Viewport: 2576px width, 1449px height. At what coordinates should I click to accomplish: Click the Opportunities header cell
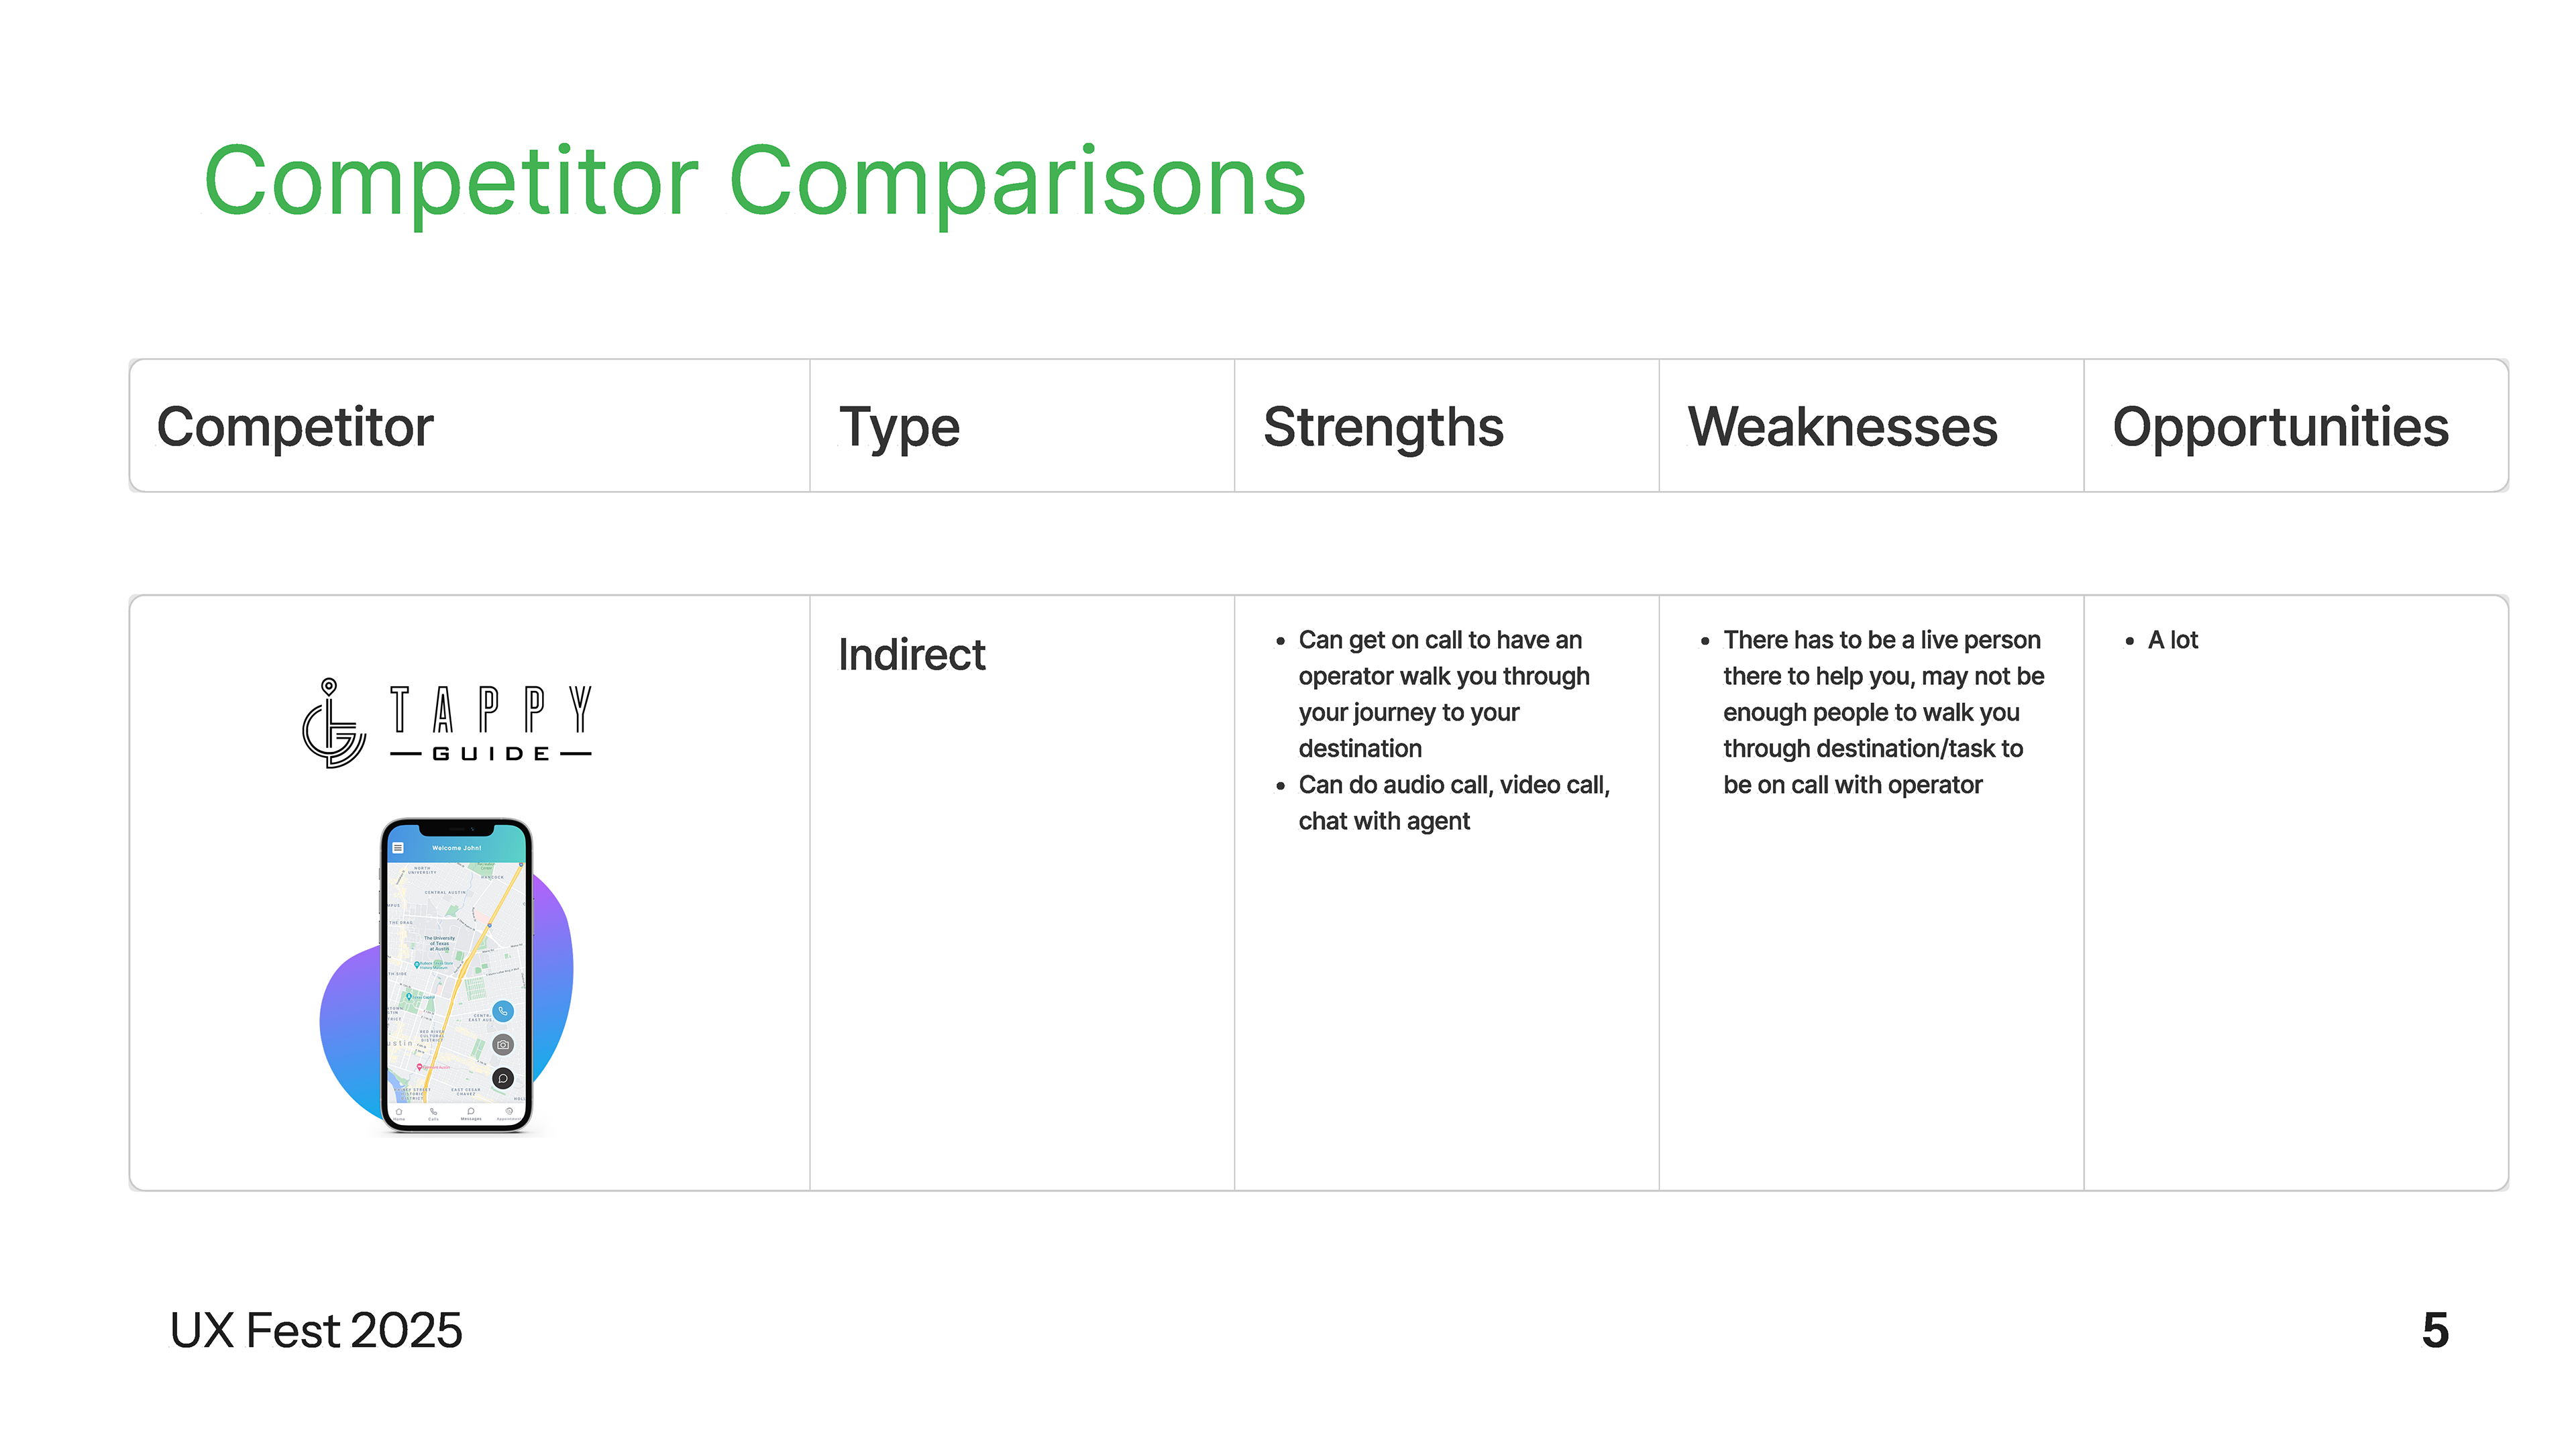pyautogui.click(x=2280, y=427)
